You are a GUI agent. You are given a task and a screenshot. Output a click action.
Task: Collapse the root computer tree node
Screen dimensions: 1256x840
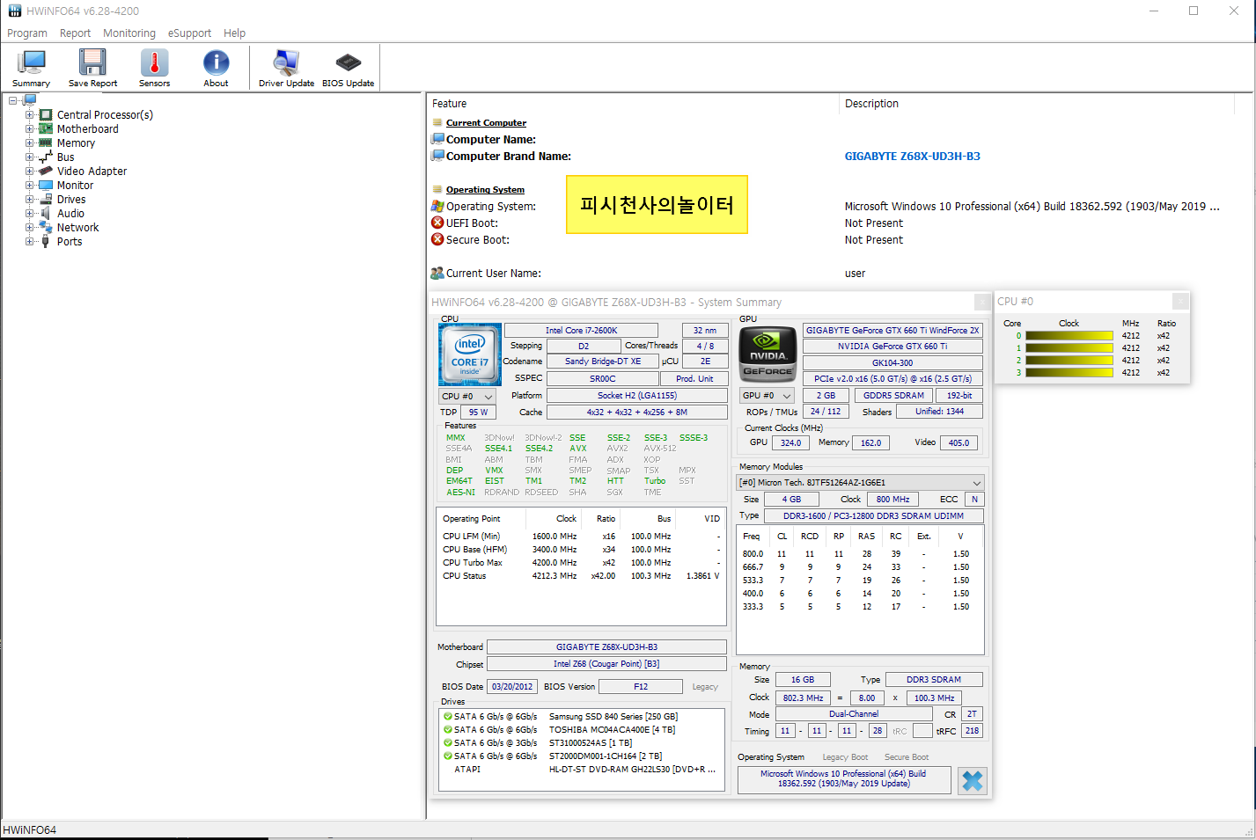tap(13, 100)
